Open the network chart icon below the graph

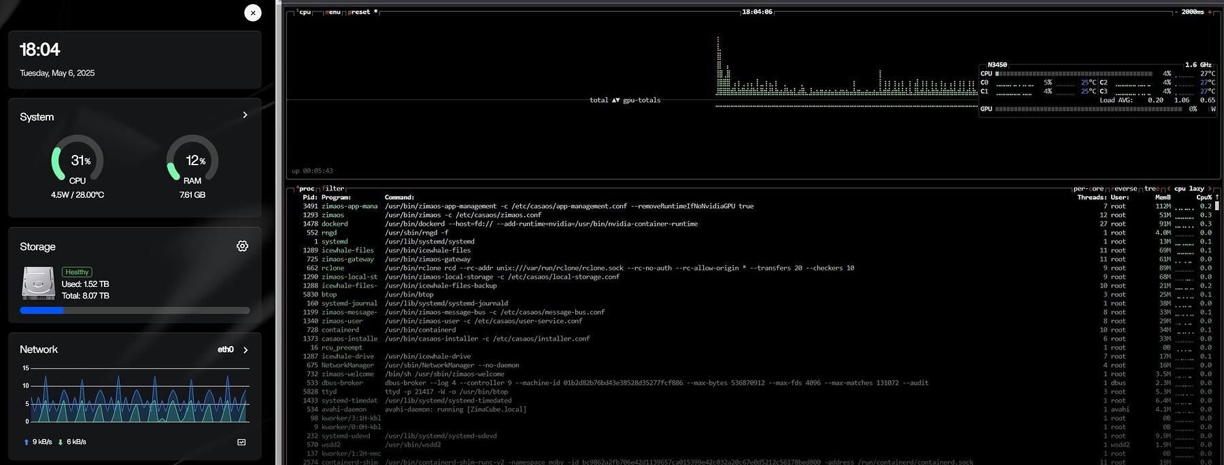tap(241, 442)
